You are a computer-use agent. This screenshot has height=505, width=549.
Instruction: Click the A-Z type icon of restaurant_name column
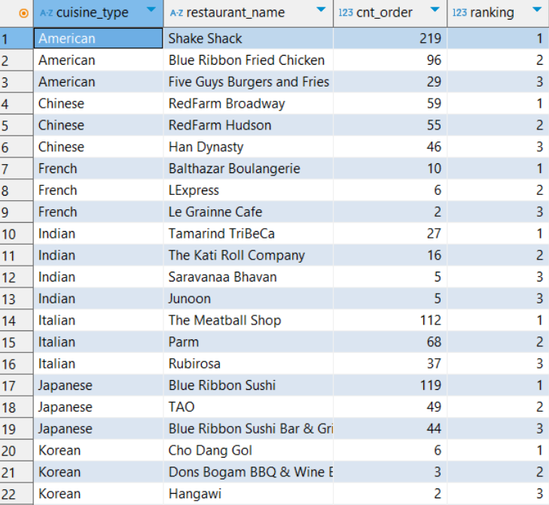pos(176,14)
